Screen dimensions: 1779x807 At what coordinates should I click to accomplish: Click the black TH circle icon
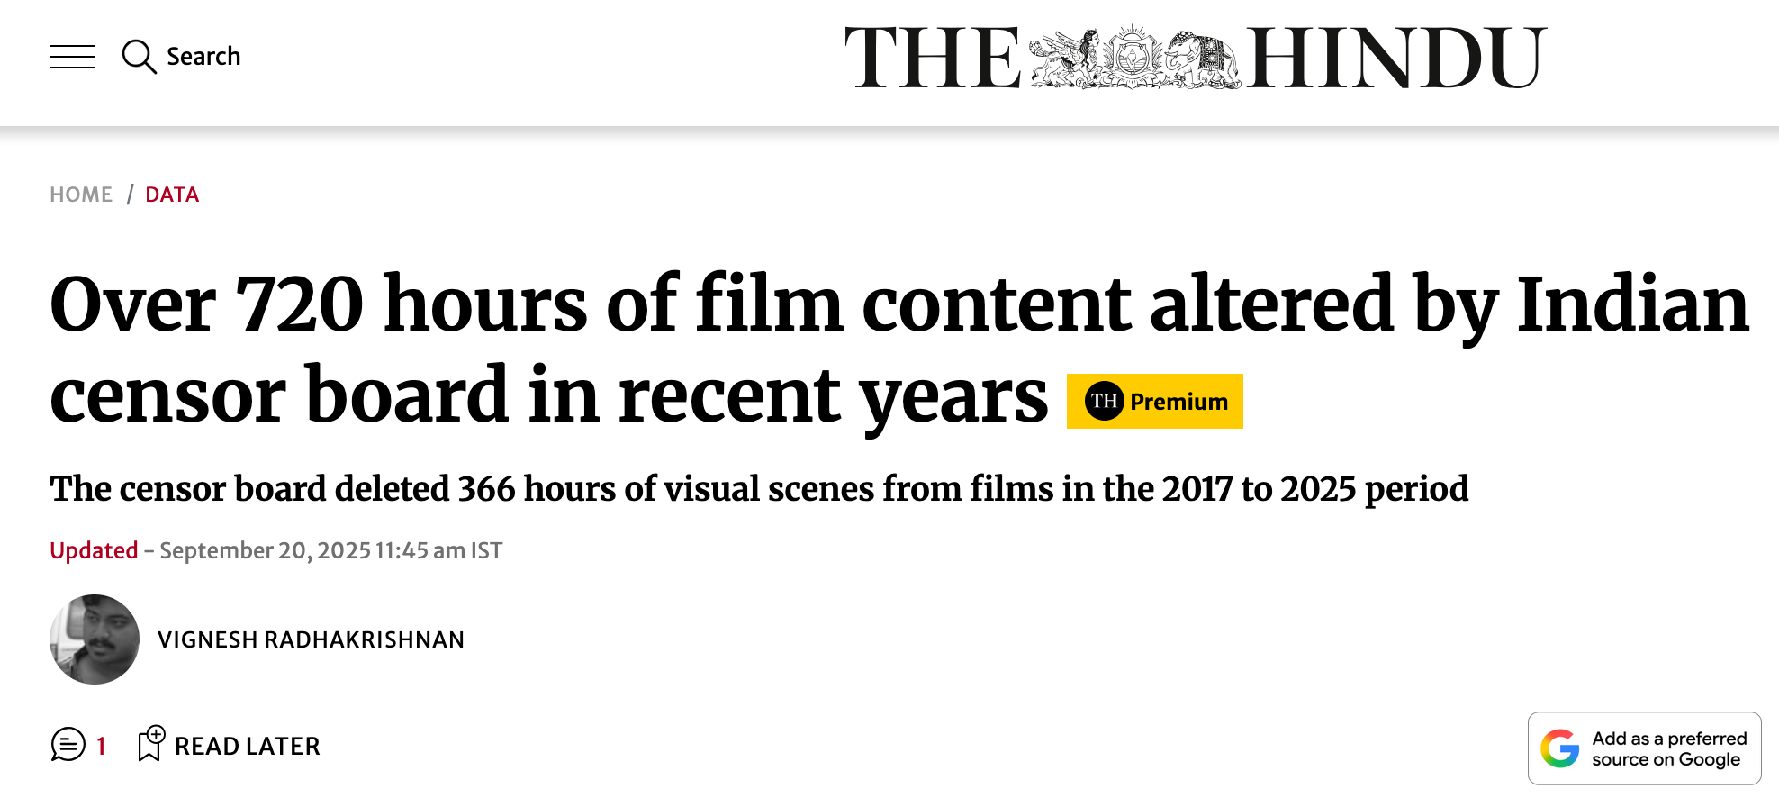click(x=1104, y=402)
